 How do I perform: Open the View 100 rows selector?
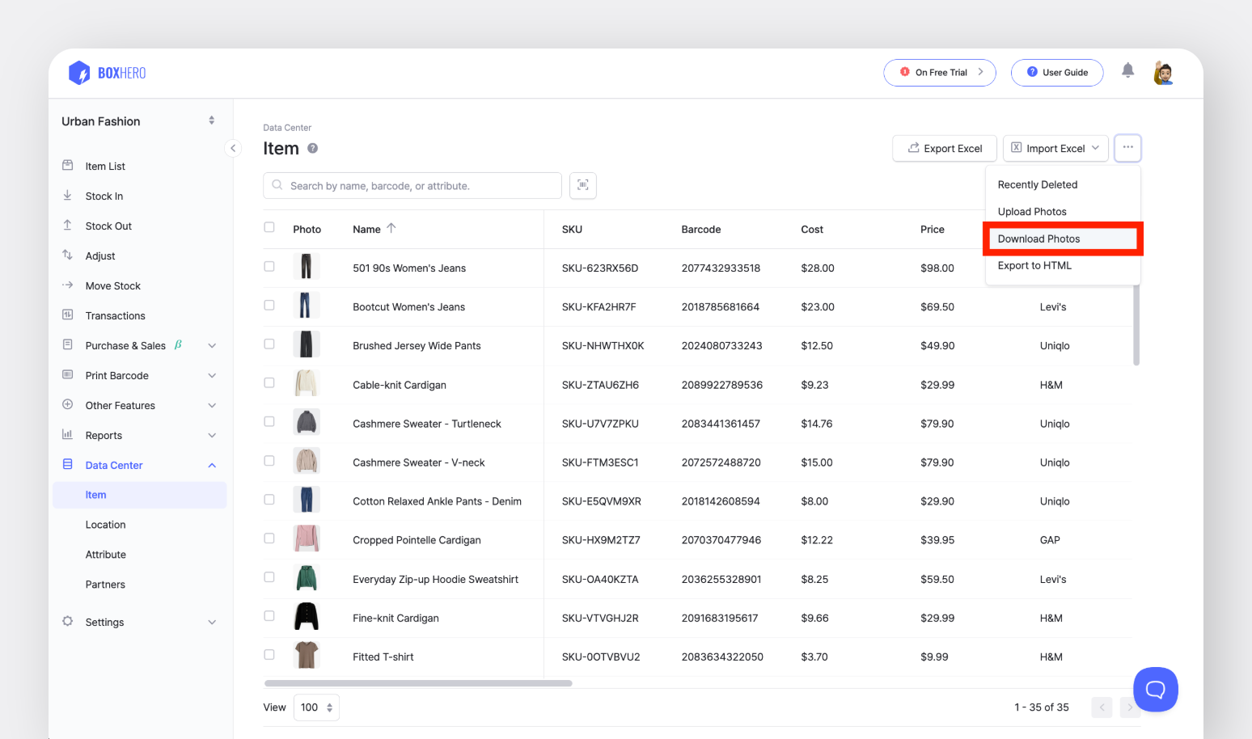pos(316,707)
